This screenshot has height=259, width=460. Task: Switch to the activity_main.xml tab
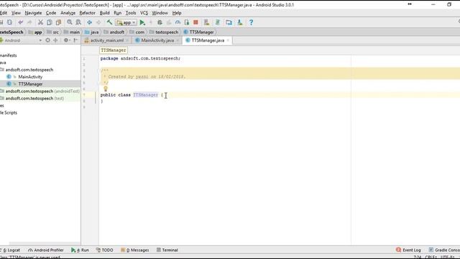(107, 40)
